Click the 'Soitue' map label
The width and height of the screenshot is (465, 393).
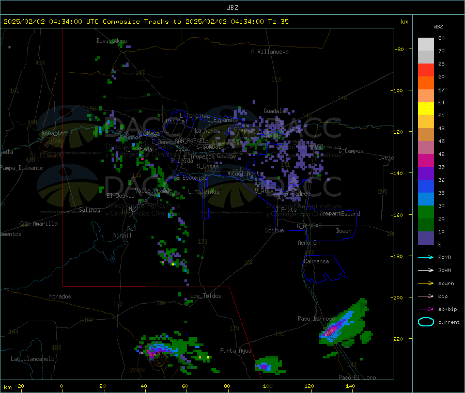(x=274, y=230)
